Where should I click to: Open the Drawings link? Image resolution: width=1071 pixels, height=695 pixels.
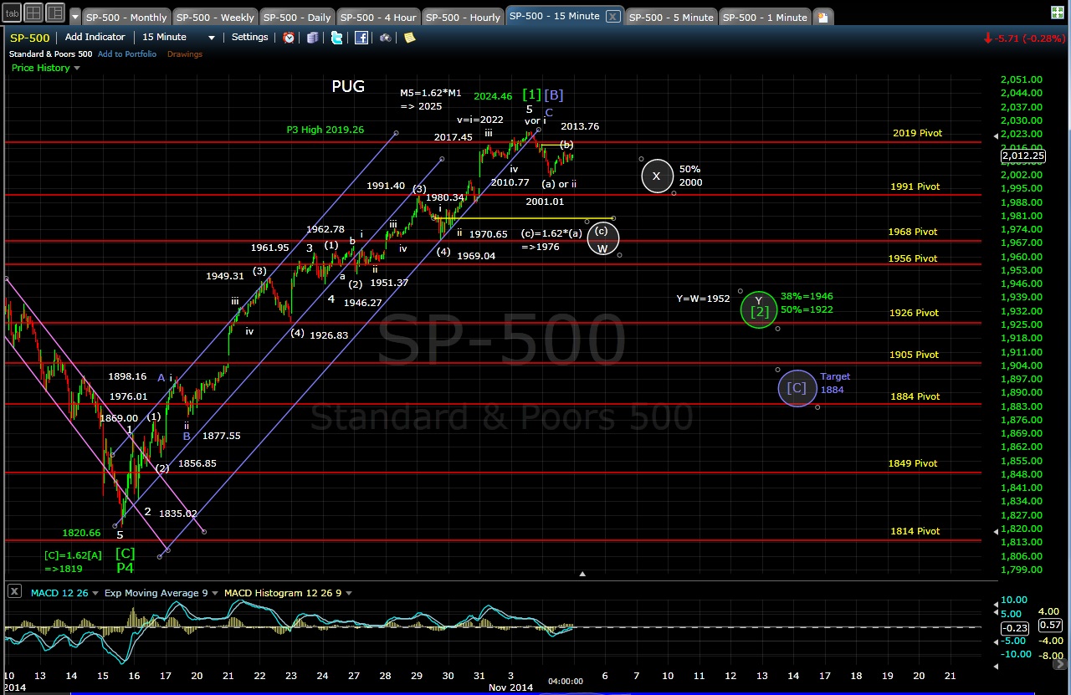click(x=183, y=54)
